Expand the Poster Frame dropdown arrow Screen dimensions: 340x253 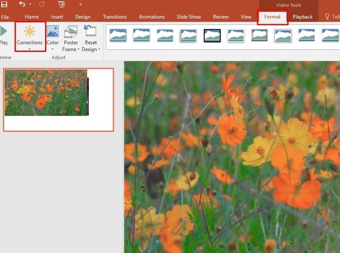pos(78,50)
